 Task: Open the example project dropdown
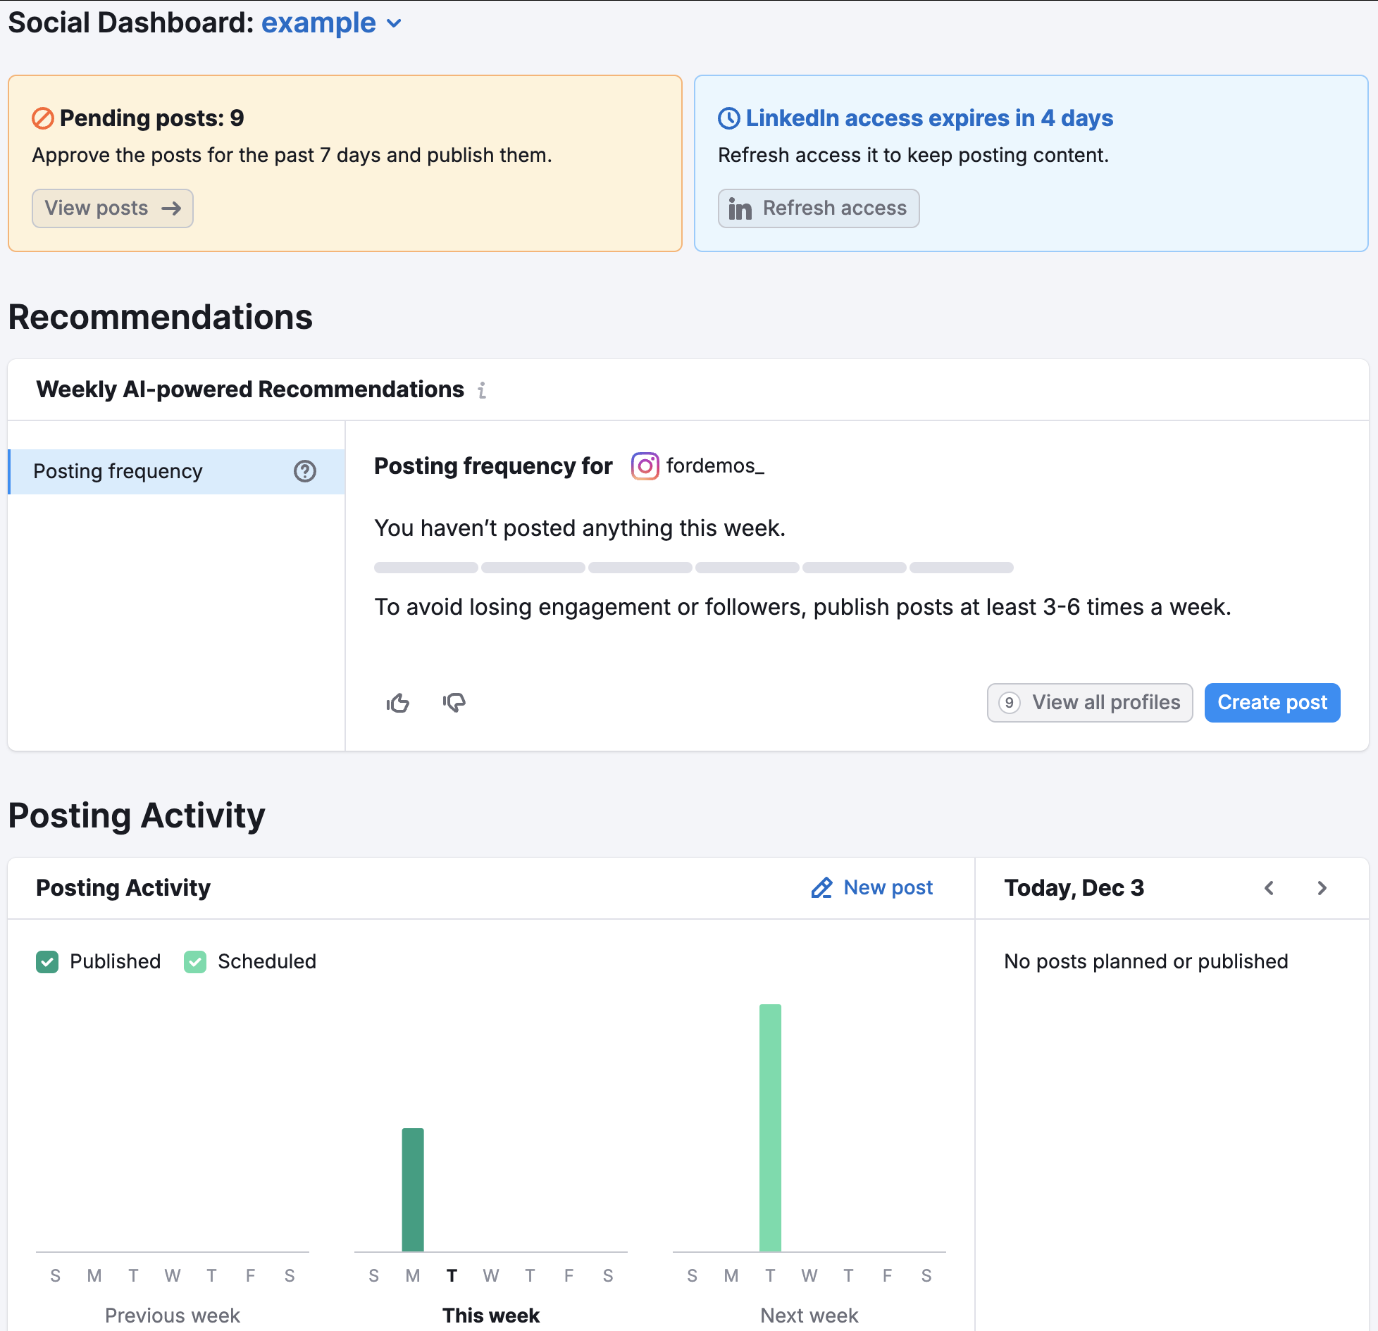click(332, 23)
